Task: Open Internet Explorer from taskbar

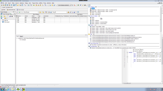Action: tap(8, 89)
